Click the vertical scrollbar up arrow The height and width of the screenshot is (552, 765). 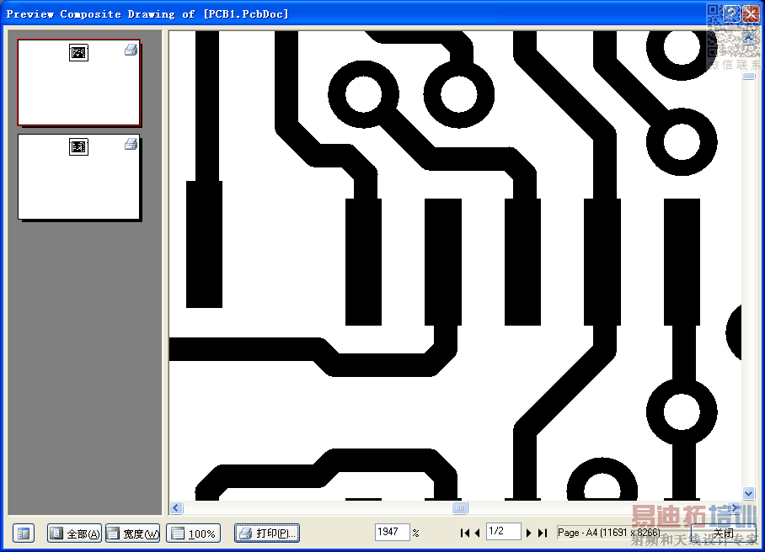[748, 38]
